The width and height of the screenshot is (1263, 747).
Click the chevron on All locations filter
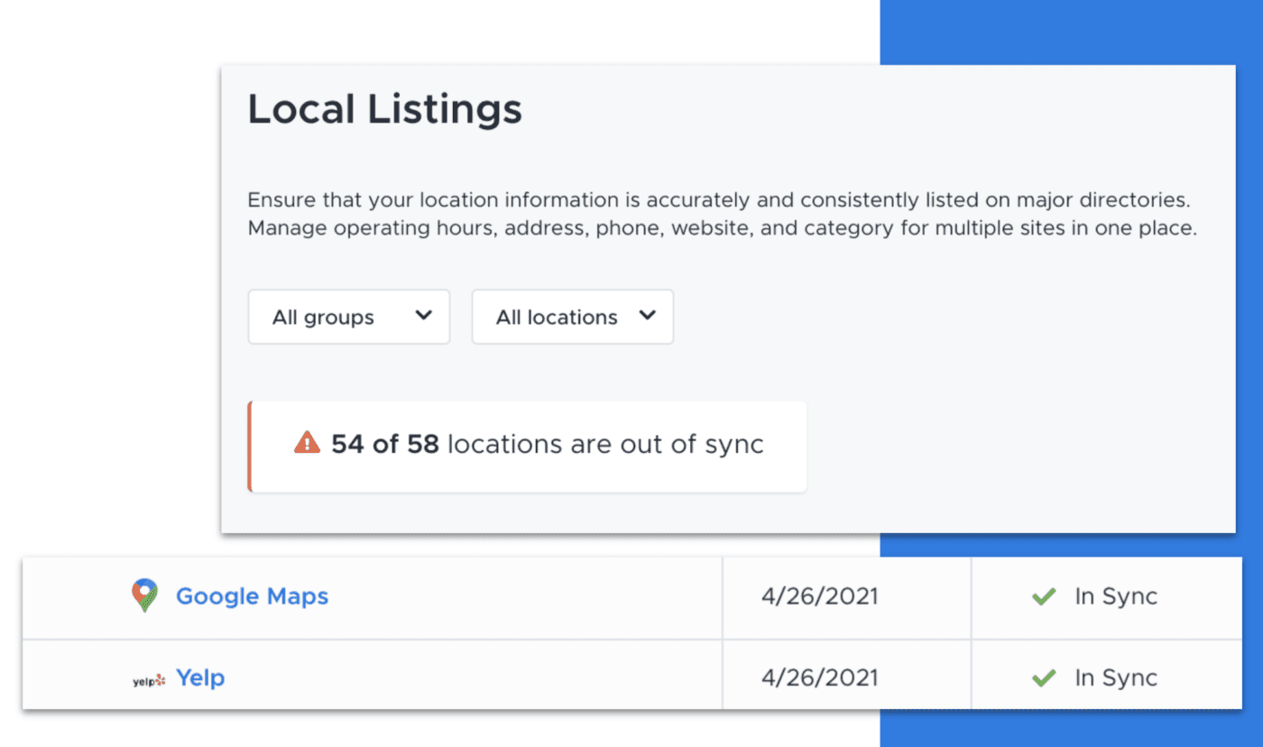pyautogui.click(x=647, y=317)
